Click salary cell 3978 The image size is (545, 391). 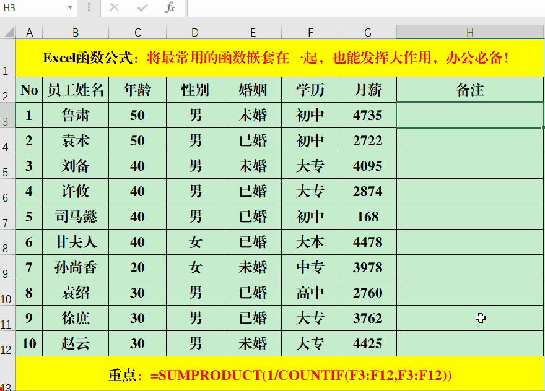[368, 267]
